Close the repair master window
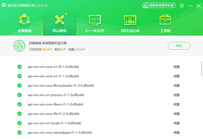The width and height of the screenshot is (203, 139). [199, 6]
